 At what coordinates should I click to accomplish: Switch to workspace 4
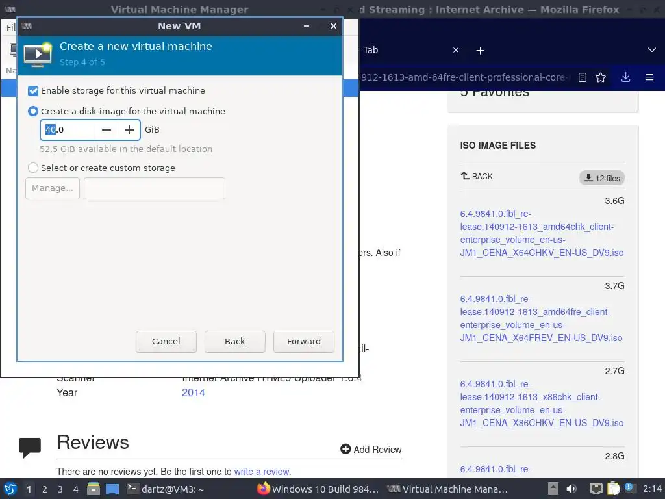coord(76,489)
